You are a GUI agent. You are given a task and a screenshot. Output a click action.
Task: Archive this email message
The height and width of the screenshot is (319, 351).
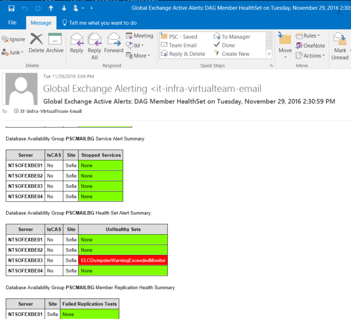(x=55, y=43)
